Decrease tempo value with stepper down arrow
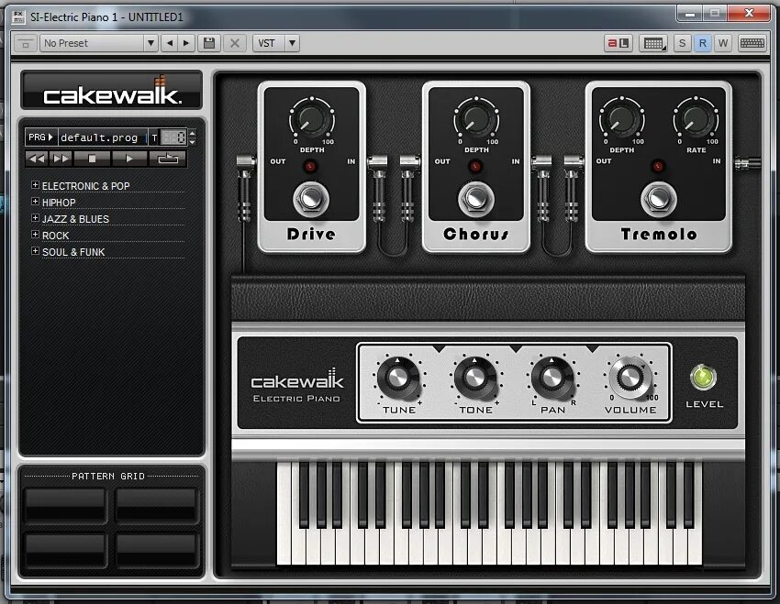780x604 pixels. pyautogui.click(x=193, y=142)
